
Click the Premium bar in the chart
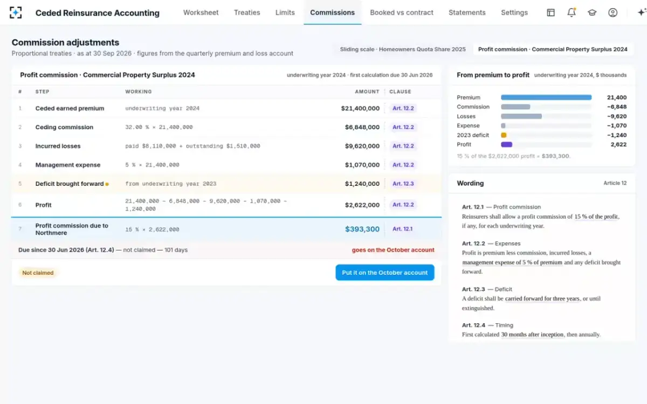(x=546, y=97)
